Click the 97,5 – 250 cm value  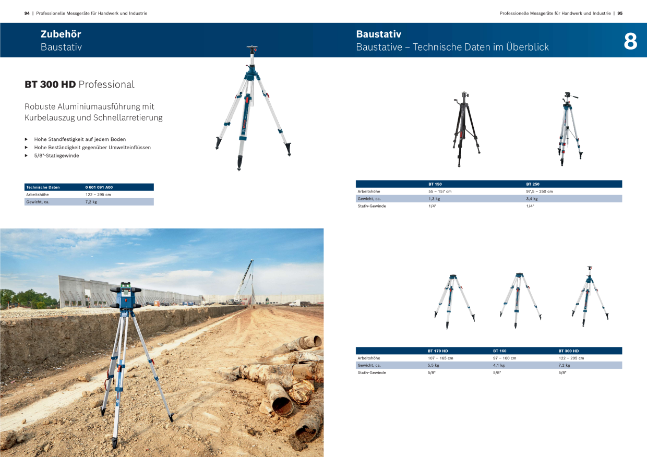(x=540, y=191)
